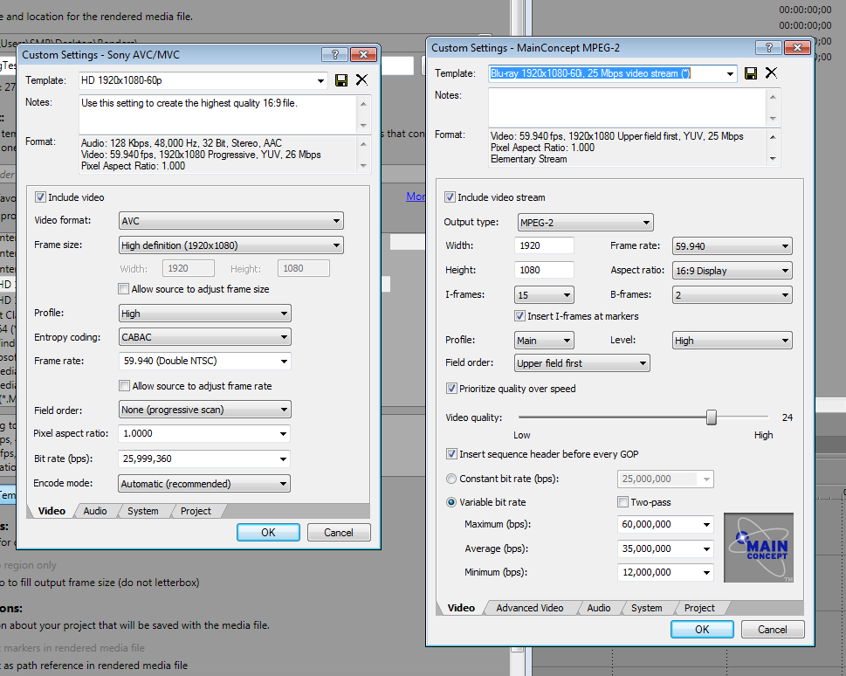
Task: Open Frame rate 59.940 dropdown in MPEG-2 dialog
Action: (733, 246)
